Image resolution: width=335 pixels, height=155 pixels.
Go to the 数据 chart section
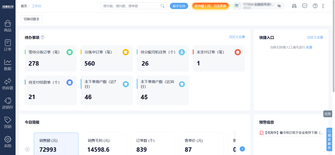coord(8,65)
